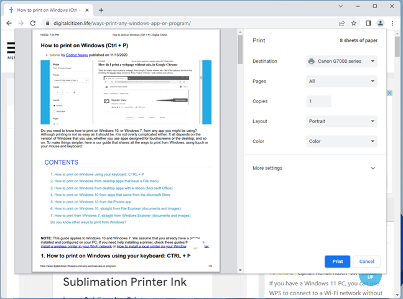
Task: Bookmark this page with the star icon
Action: [x=354, y=24]
